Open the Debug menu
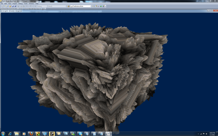The width and height of the screenshot is (218, 136). tap(20, 4)
